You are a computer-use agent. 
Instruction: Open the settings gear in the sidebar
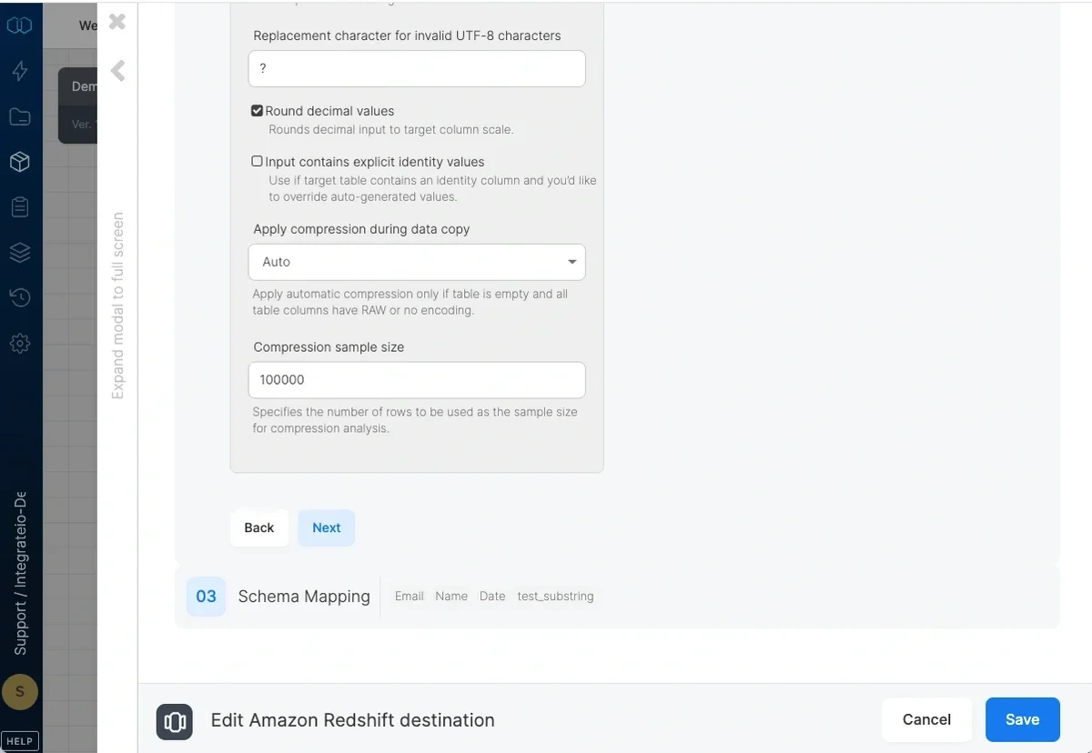(x=20, y=344)
